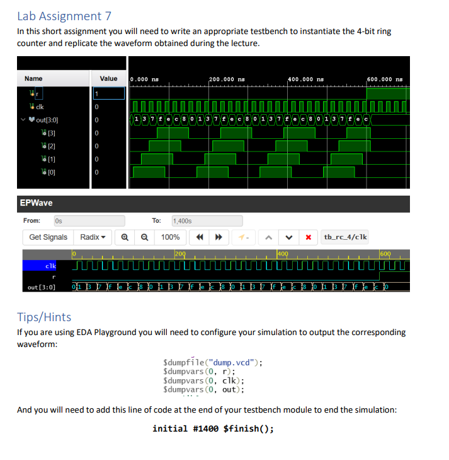Click the 400 marker on EPWave timeline
The width and height of the screenshot is (449, 460).
283,254
